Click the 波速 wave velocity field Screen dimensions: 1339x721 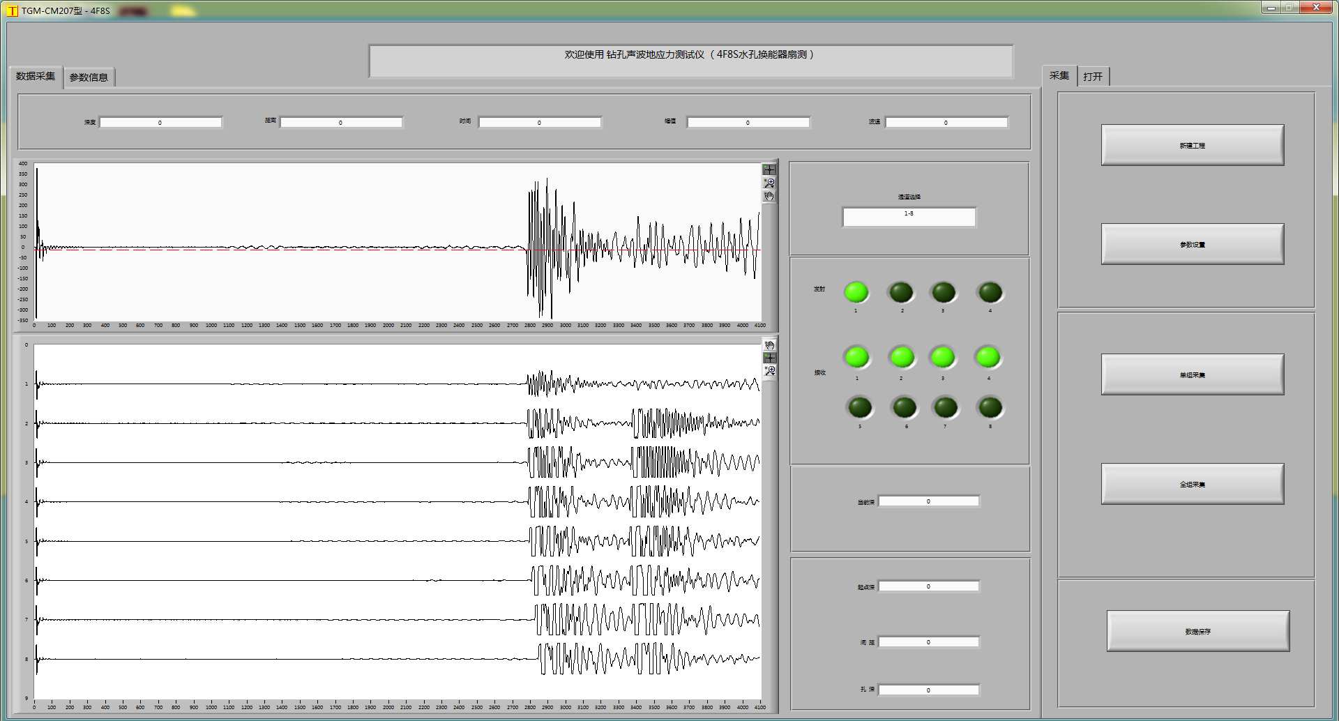946,123
